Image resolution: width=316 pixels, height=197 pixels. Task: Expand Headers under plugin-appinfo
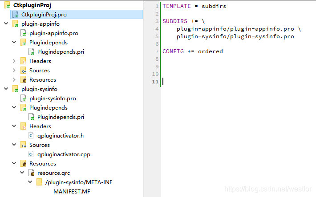14,61
